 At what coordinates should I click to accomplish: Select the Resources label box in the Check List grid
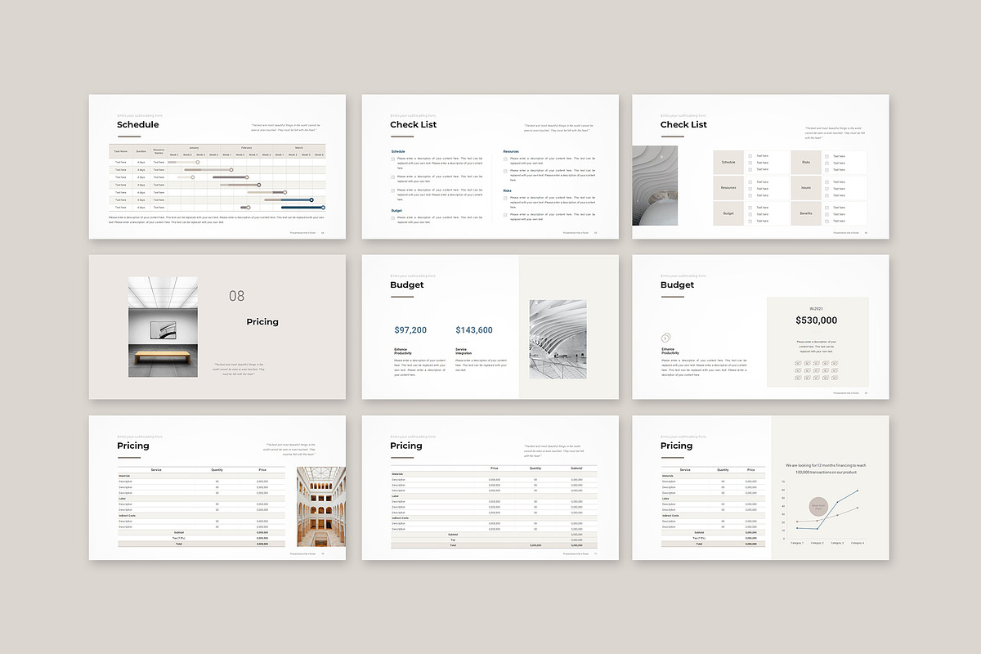tap(728, 187)
